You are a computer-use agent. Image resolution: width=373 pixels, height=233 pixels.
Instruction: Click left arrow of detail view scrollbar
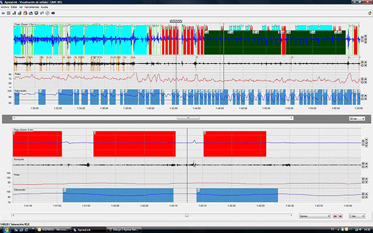click(x=13, y=216)
